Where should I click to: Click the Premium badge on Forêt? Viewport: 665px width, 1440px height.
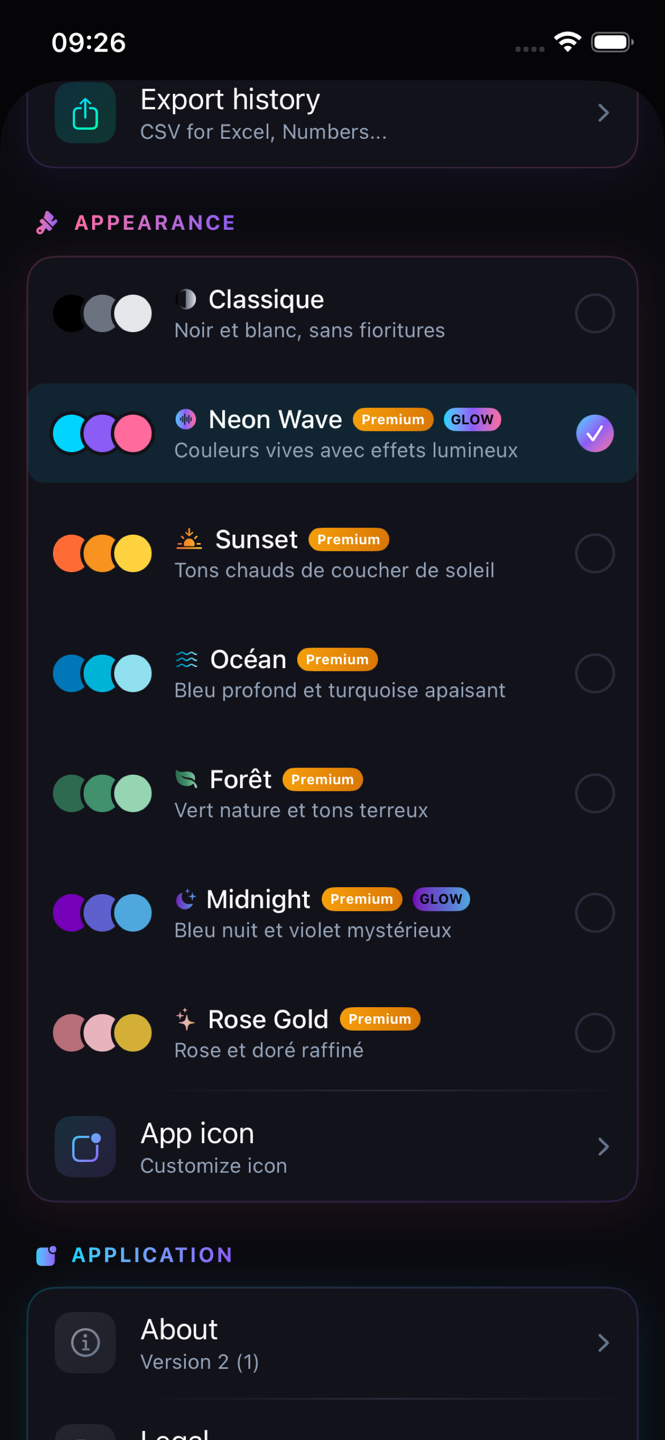[322, 779]
